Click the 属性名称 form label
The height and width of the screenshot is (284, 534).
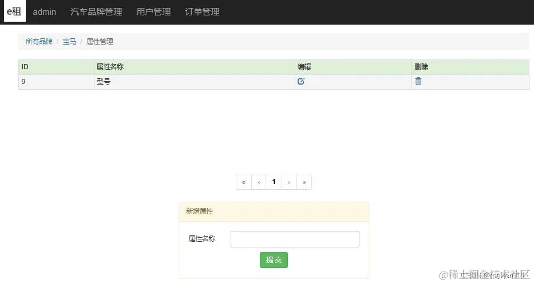(202, 239)
